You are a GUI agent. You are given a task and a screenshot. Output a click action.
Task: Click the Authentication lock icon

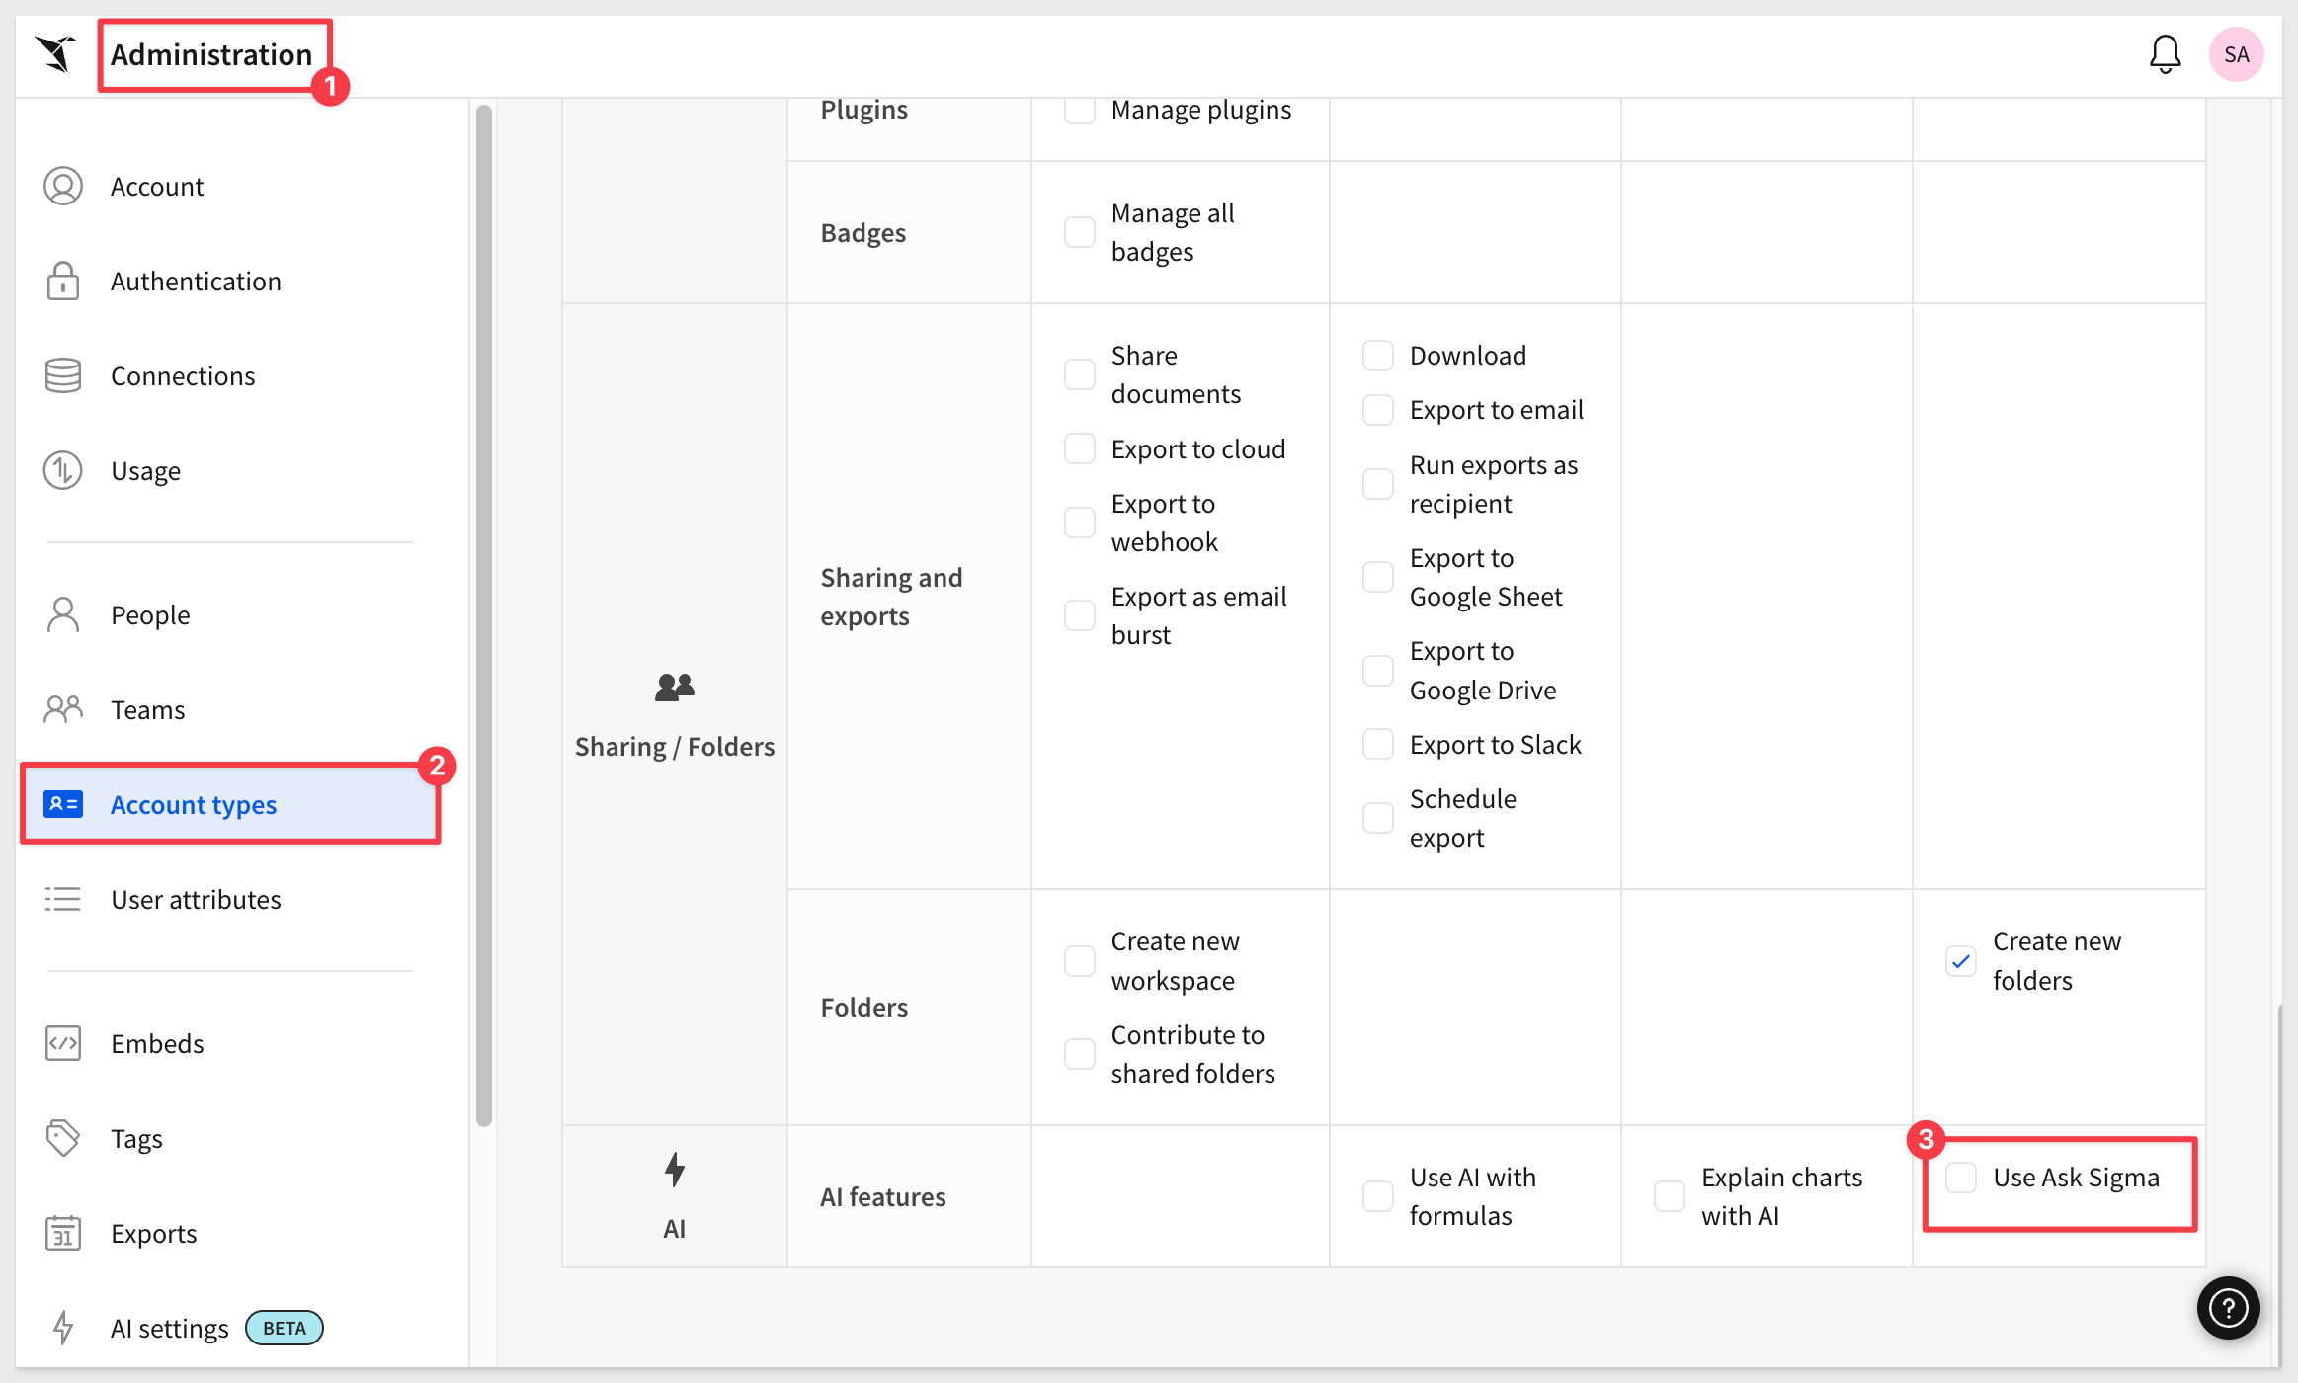(63, 281)
